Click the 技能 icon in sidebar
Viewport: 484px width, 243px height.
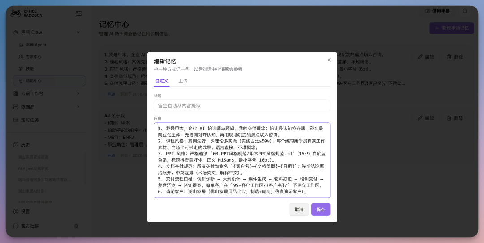click(21, 69)
